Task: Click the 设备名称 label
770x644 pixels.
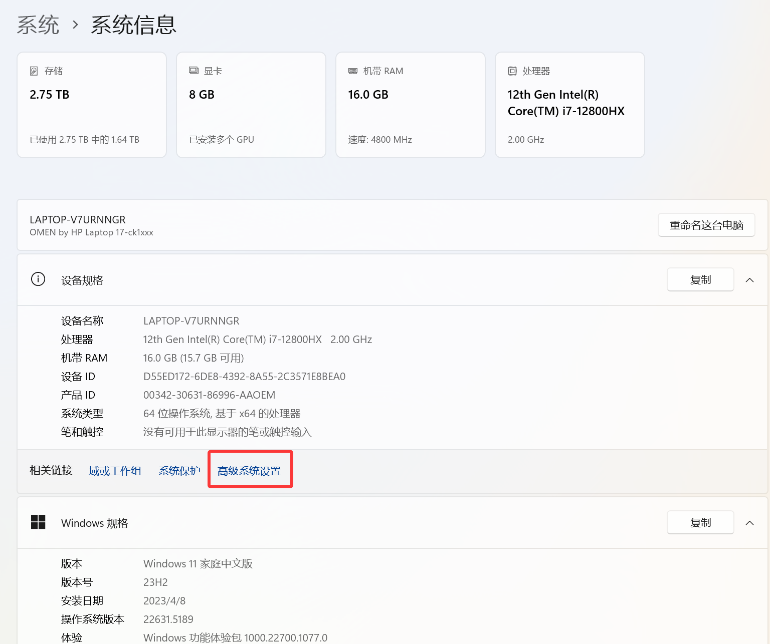Action: click(x=82, y=321)
